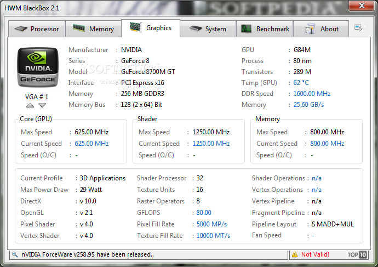Click the memory bandwidth 25.60 GB/s
The image size is (378, 267).
(x=308, y=105)
